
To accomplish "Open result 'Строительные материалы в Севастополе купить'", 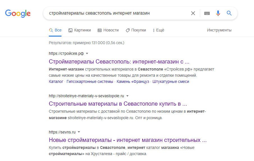I will pyautogui.click(x=118, y=103).
